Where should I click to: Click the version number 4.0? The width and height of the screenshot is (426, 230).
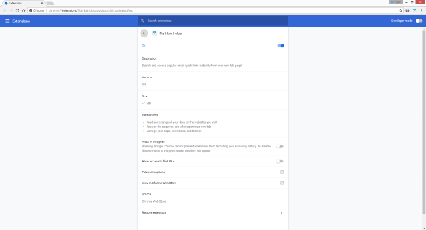tap(144, 85)
